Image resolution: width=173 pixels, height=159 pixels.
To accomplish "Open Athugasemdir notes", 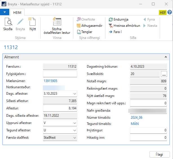I will click(x=89, y=26).
